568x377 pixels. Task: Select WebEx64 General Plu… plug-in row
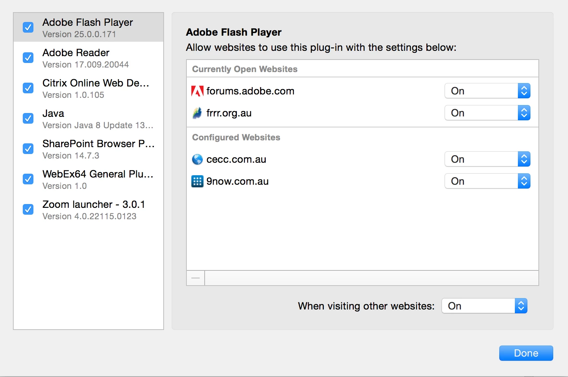[88, 179]
